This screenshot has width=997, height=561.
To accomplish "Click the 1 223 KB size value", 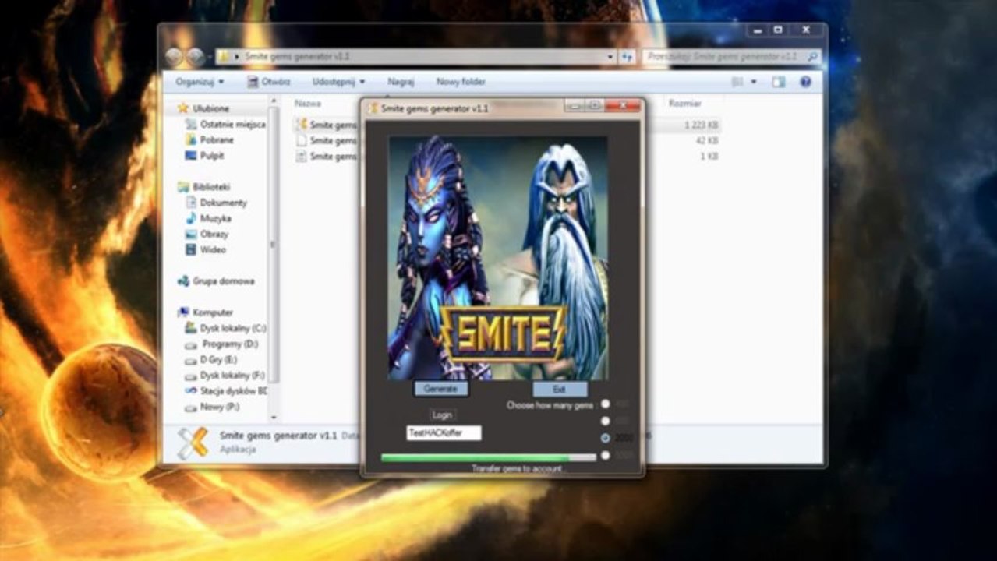I will tap(701, 125).
